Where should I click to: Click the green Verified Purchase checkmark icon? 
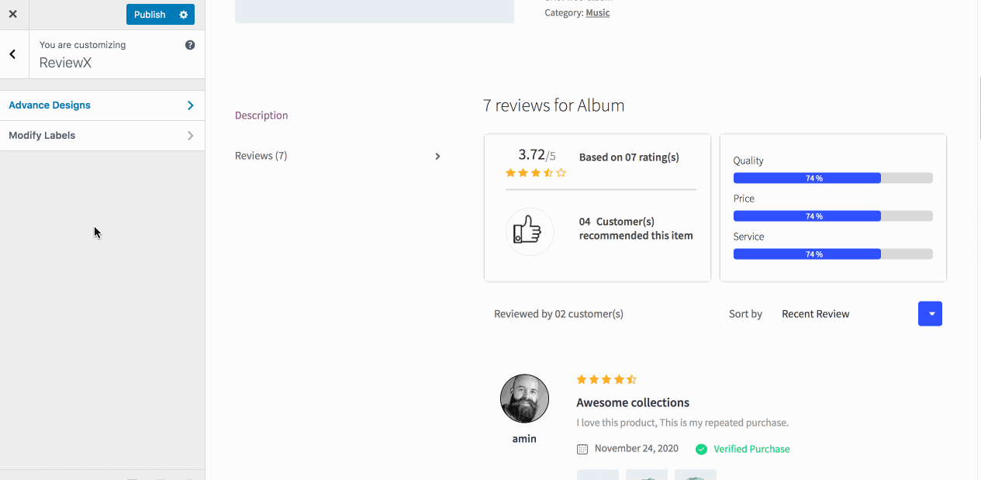[701, 449]
